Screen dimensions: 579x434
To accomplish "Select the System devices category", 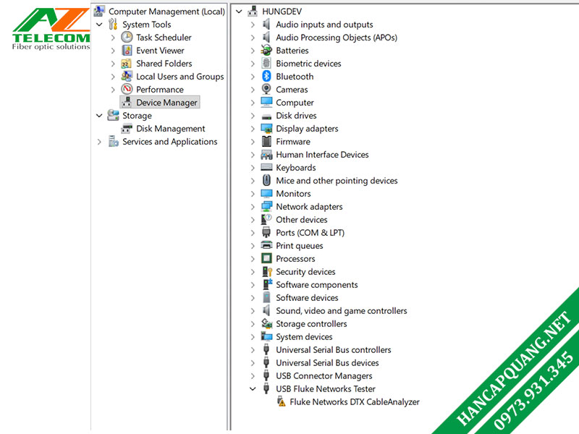I will pyautogui.click(x=304, y=336).
